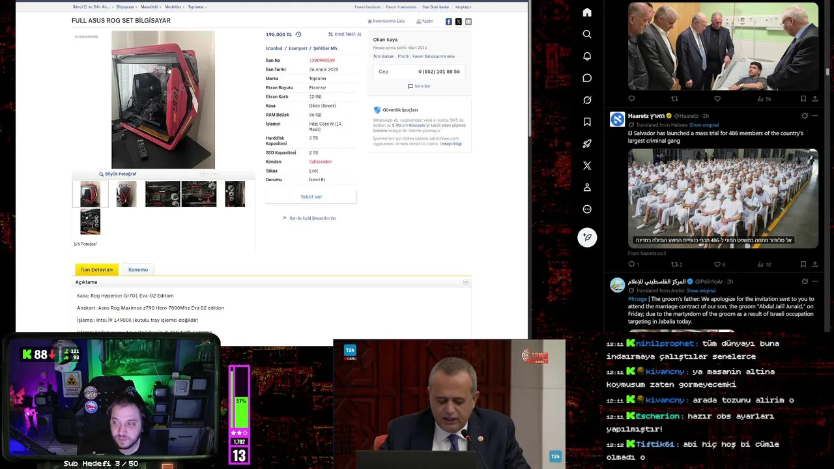The image size is (834, 469).
Task: Repost the top hospital photo post
Action: pos(674,99)
